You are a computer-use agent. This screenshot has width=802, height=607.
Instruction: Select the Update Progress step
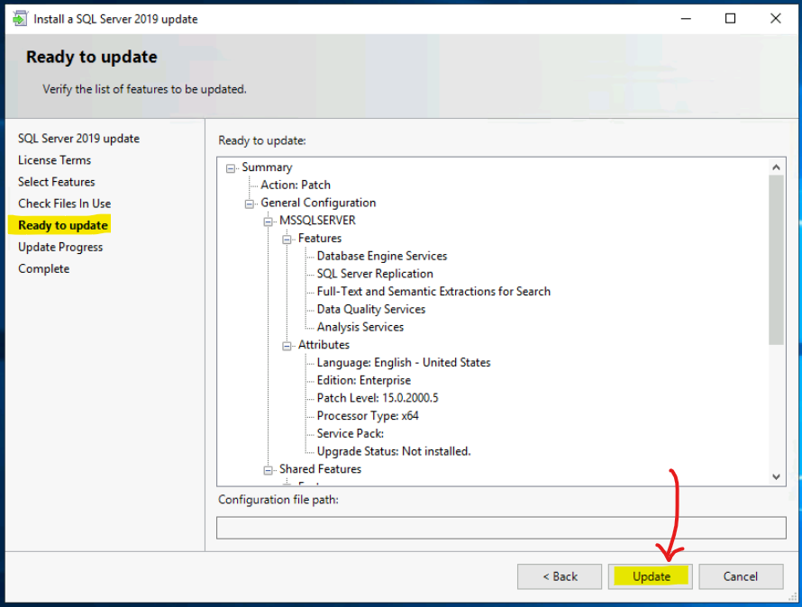(x=60, y=247)
